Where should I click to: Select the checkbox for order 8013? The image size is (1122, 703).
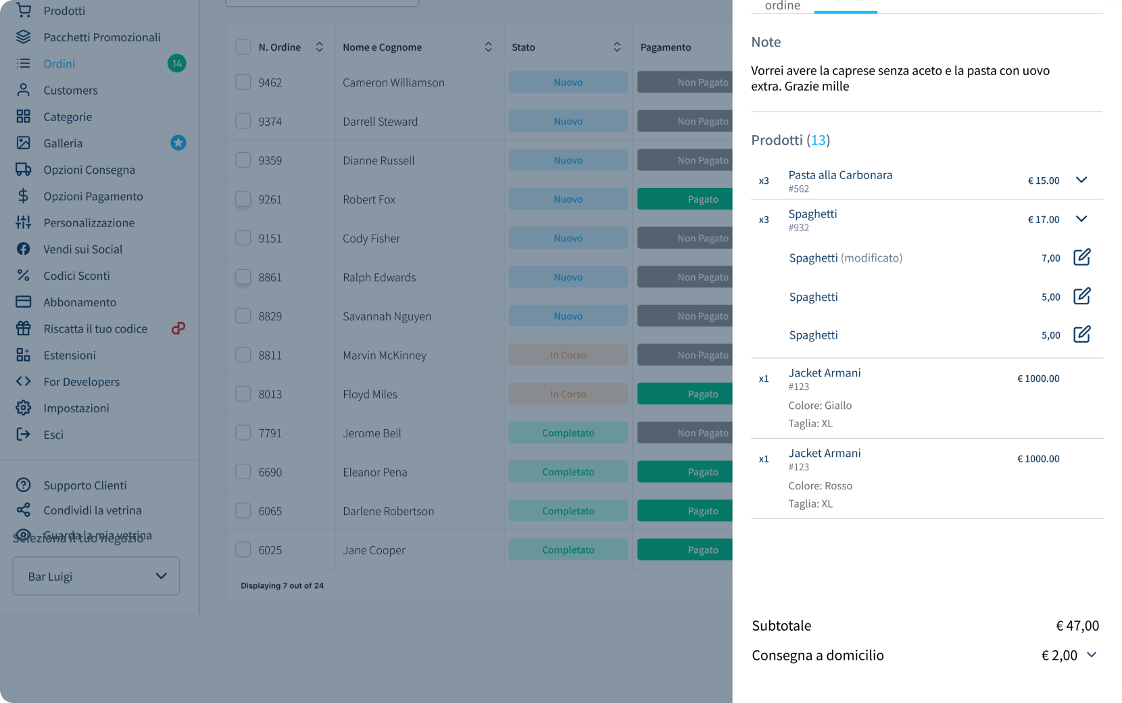(243, 394)
